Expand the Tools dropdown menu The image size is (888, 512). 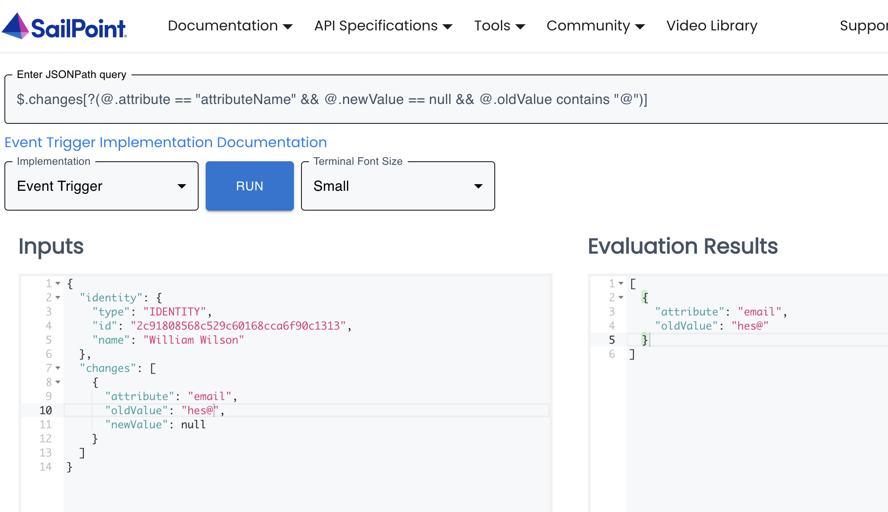(499, 26)
